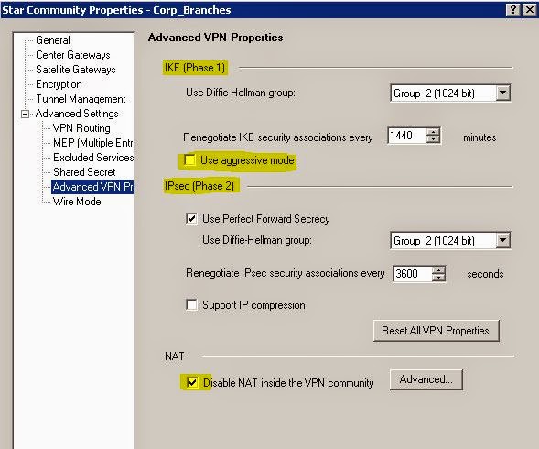This screenshot has height=449, width=539.
Task: Click the IPsec renegotiation seconds field
Action: click(413, 274)
